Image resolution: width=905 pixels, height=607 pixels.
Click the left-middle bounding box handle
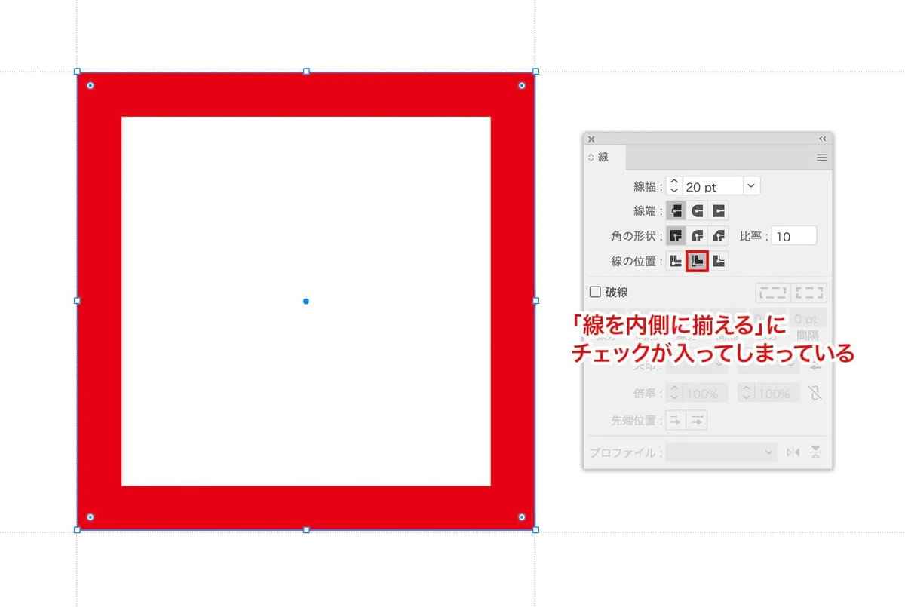point(77,300)
